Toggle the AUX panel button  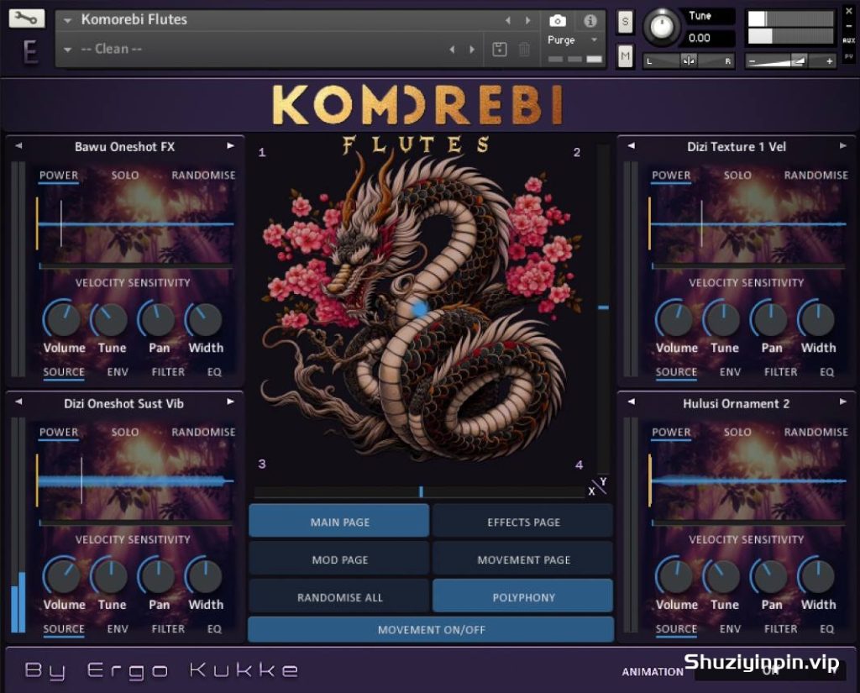coord(848,40)
